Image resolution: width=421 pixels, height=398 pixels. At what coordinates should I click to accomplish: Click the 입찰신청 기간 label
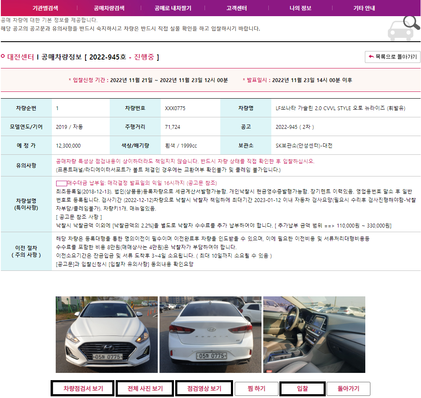pos(88,80)
